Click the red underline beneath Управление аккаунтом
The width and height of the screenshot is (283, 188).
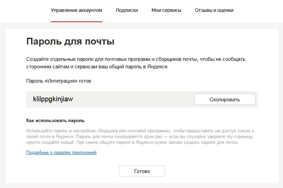coord(76,22)
